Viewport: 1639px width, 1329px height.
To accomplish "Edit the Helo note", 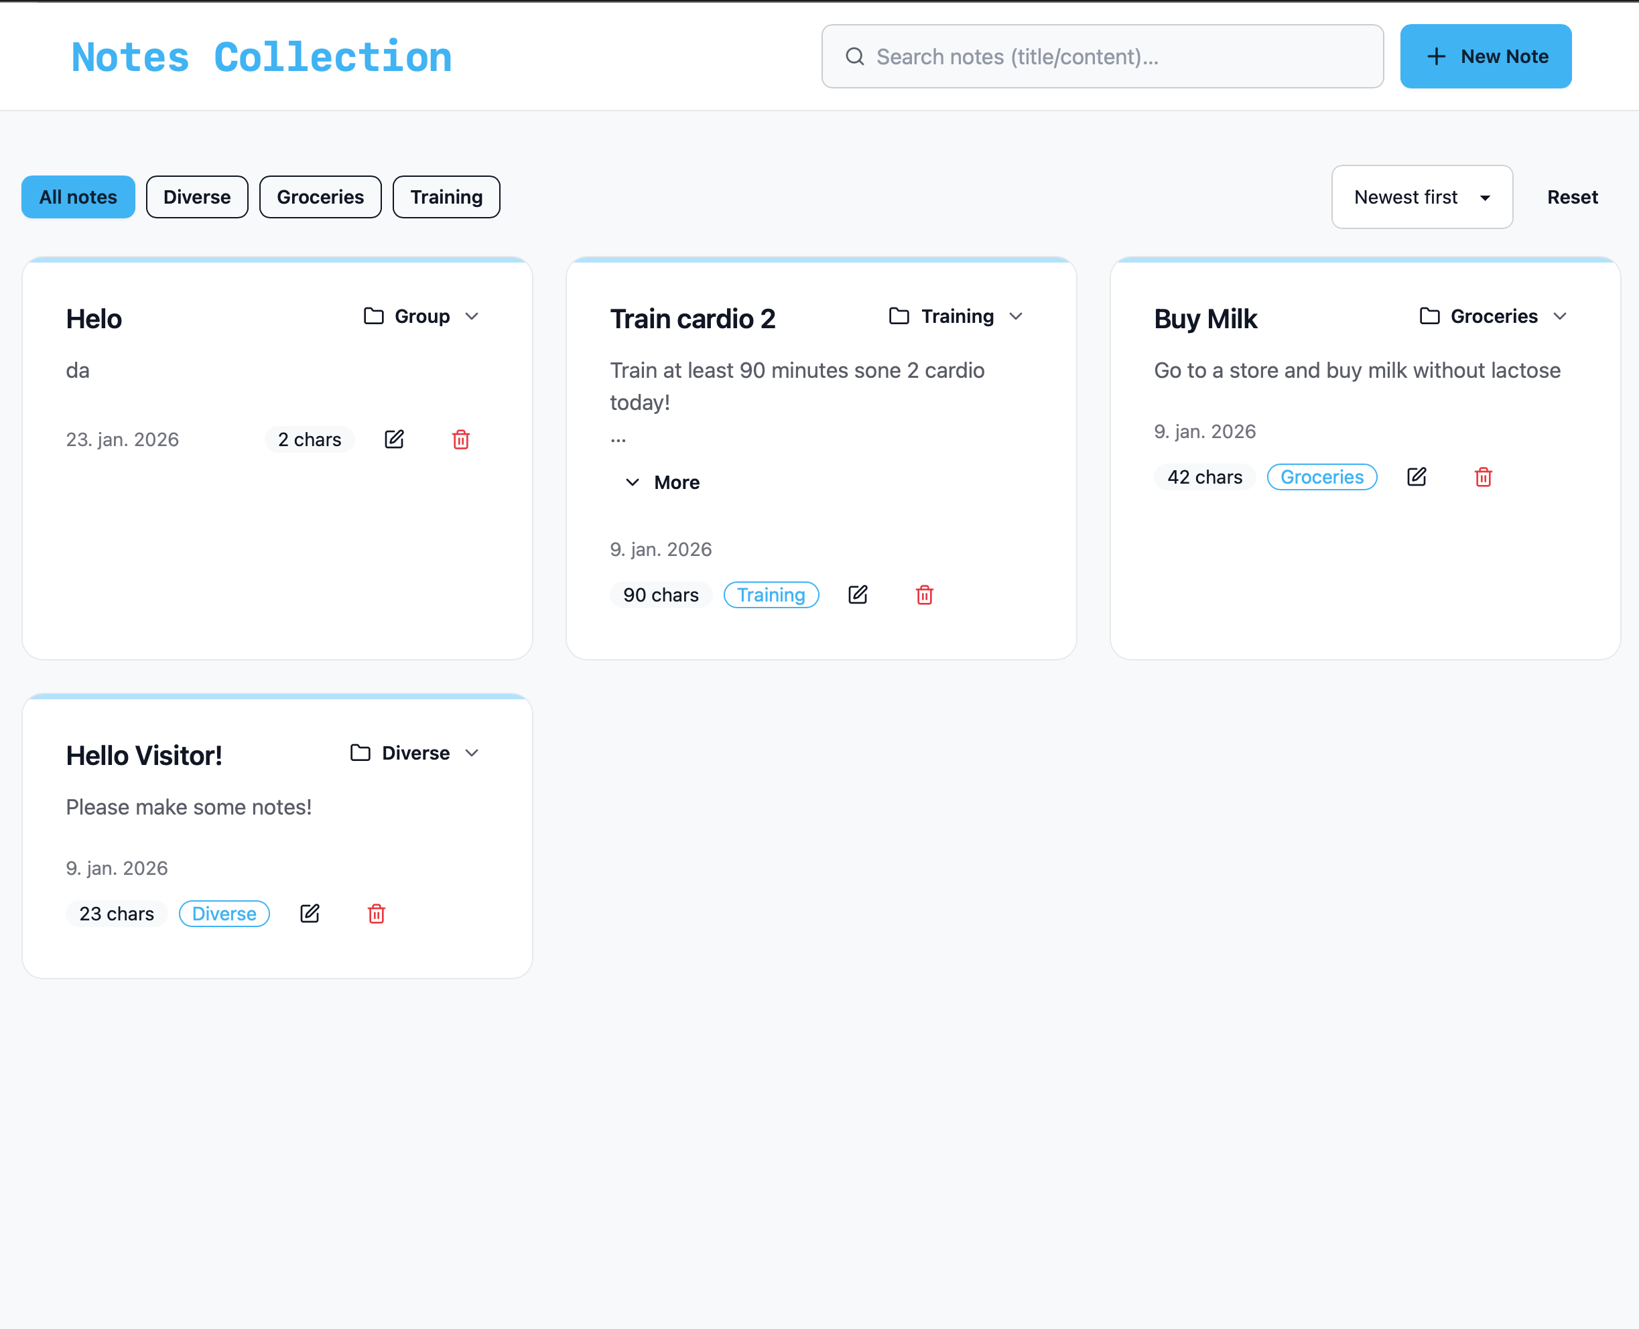I will pyautogui.click(x=393, y=439).
